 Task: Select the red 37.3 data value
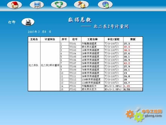[x=127, y=47]
